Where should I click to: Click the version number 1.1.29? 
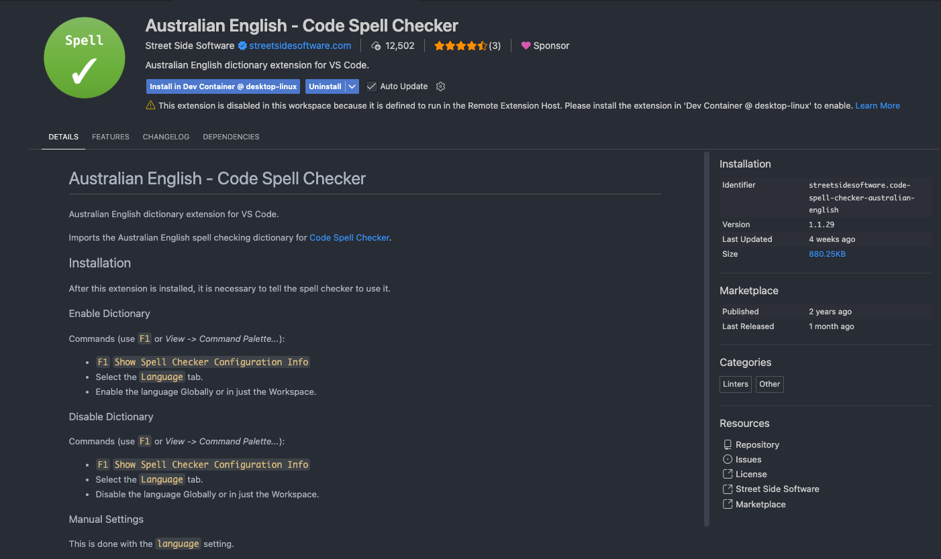pos(822,225)
